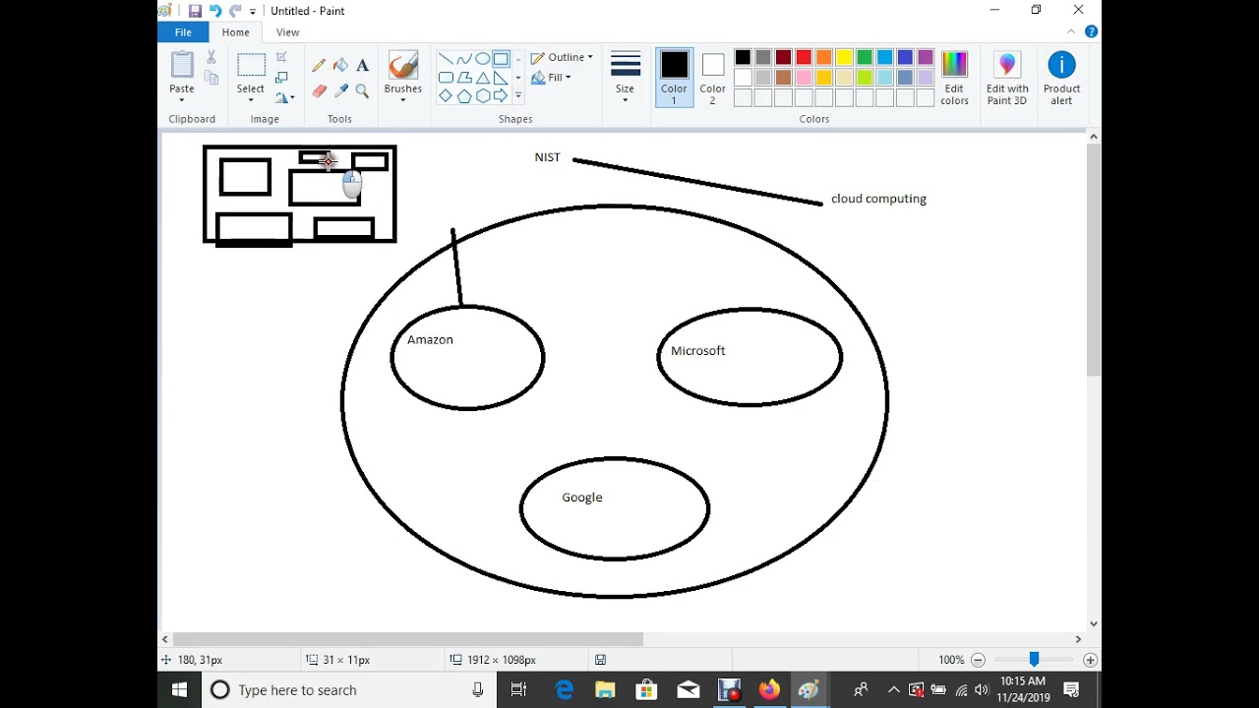The image size is (1259, 708).
Task: Click the Redo arrow in title bar
Action: (235, 11)
